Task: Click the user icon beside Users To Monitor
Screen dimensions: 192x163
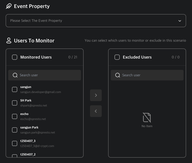Action: (9, 40)
